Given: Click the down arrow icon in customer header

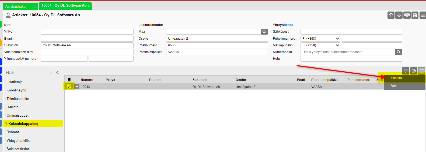Looking at the screenshot, I should pos(399,15).
